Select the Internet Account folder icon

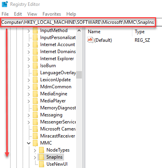click(x=35, y=45)
